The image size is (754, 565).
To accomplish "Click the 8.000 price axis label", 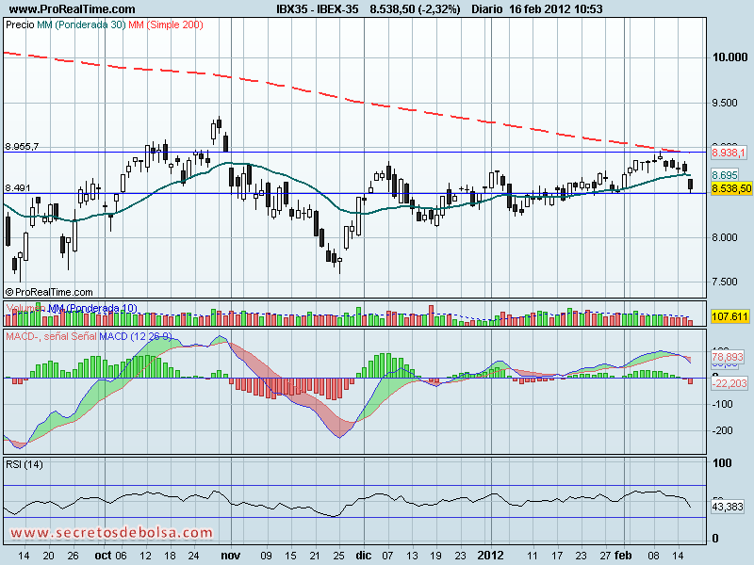I will 725,237.
